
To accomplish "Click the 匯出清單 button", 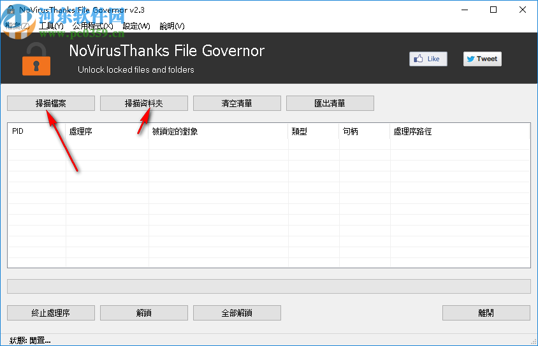I will [330, 103].
